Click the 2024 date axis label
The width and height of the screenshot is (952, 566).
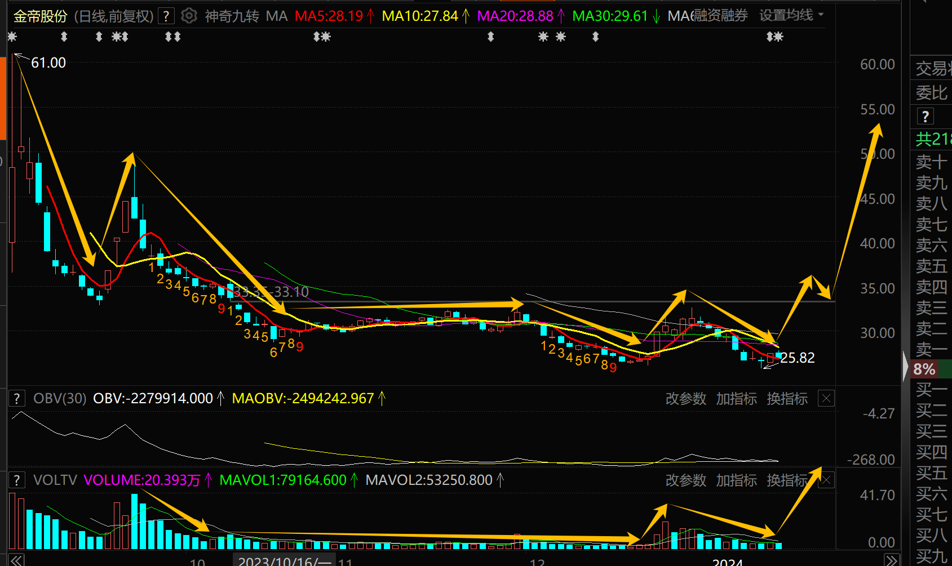coord(727,561)
